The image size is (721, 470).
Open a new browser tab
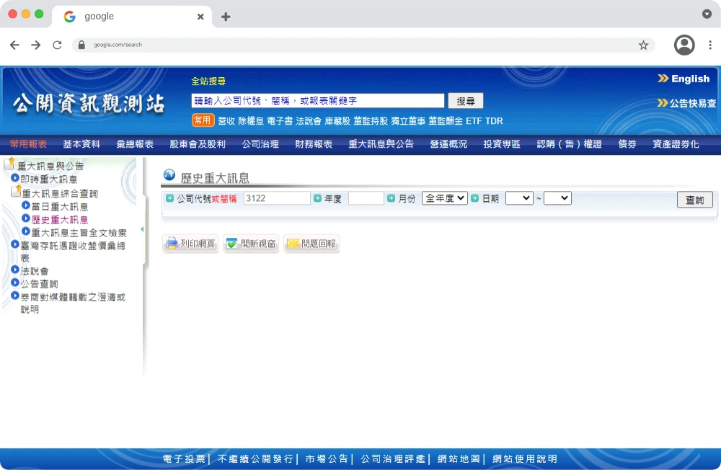click(x=226, y=17)
